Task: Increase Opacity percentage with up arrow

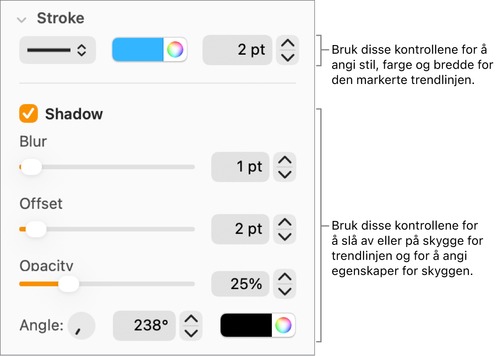Action: pos(285,277)
